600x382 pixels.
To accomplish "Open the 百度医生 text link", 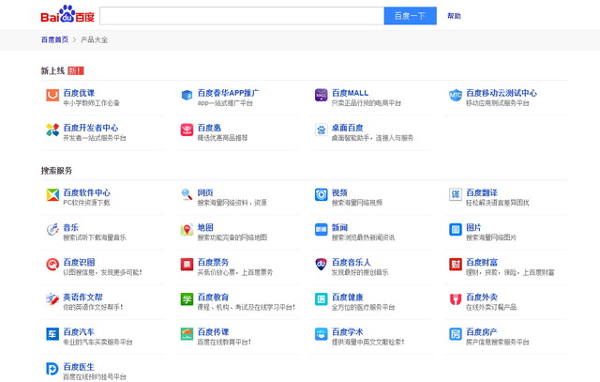I will point(79,367).
